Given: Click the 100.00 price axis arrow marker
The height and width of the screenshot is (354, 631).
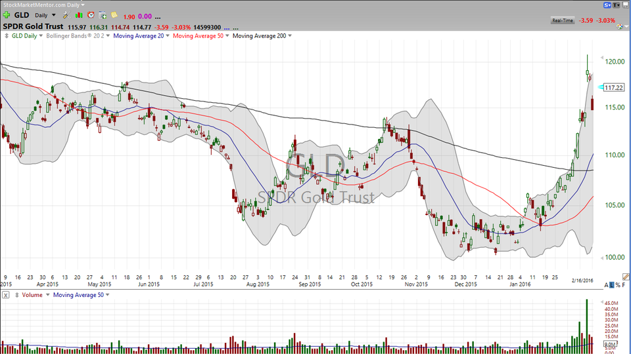Looking at the screenshot, I should (602, 258).
